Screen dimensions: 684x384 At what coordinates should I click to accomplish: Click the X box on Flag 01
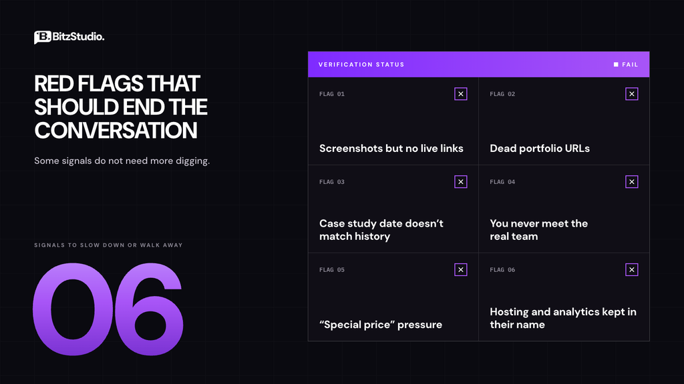461,94
